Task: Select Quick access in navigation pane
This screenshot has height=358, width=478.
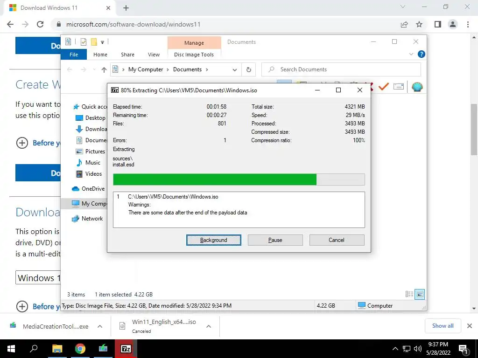Action: 90,107
